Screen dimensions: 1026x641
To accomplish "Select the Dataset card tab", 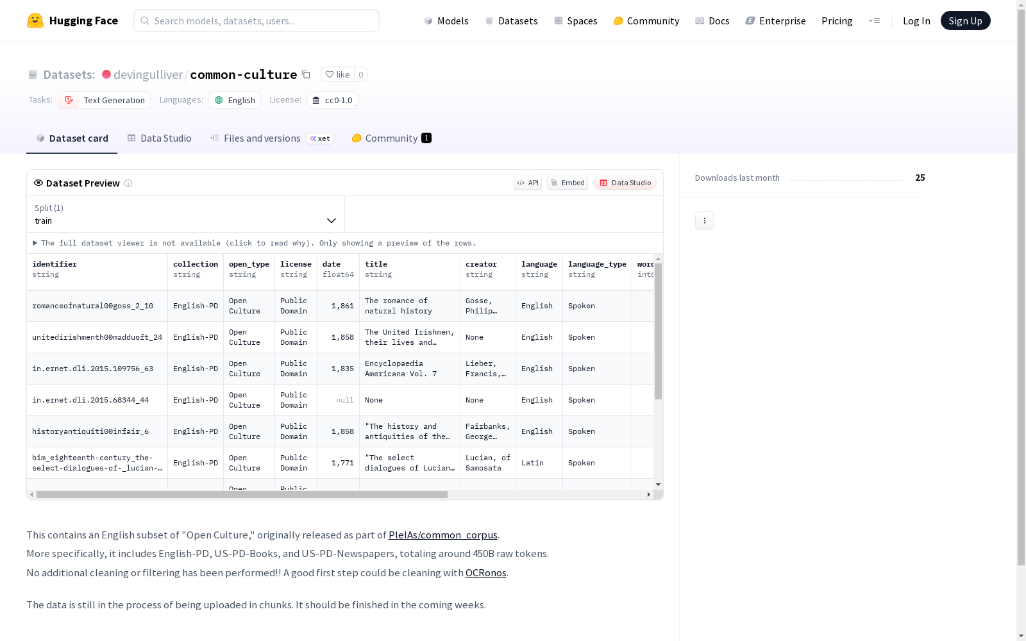I will pyautogui.click(x=72, y=138).
